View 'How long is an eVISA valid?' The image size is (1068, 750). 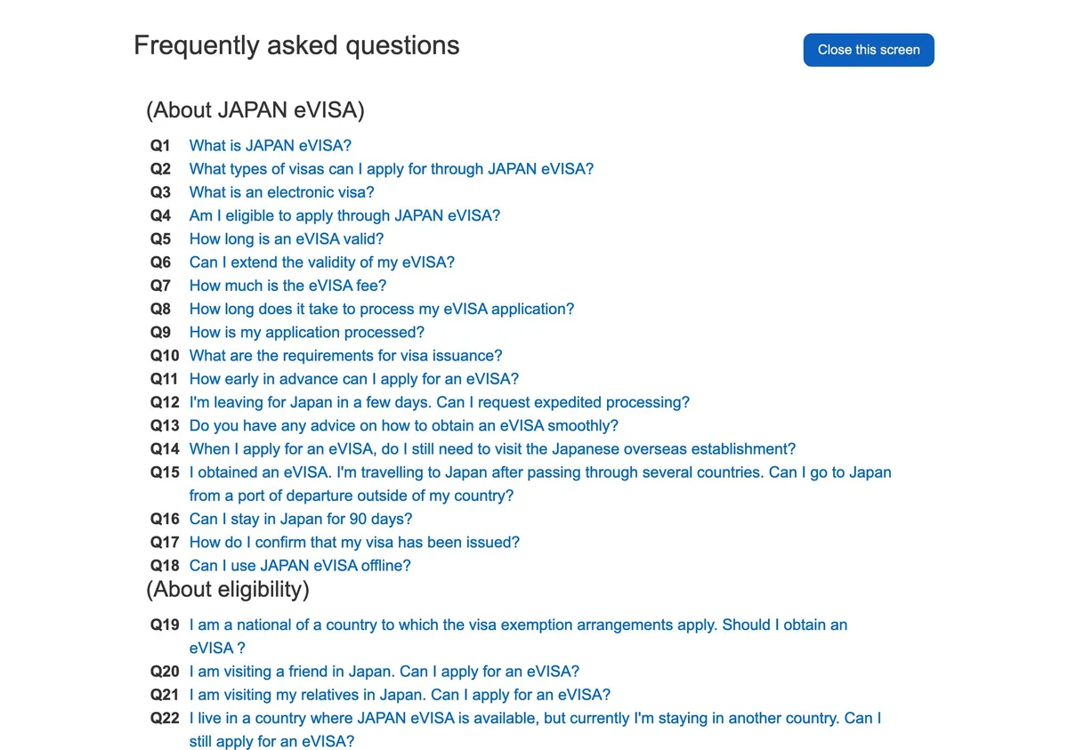(287, 239)
